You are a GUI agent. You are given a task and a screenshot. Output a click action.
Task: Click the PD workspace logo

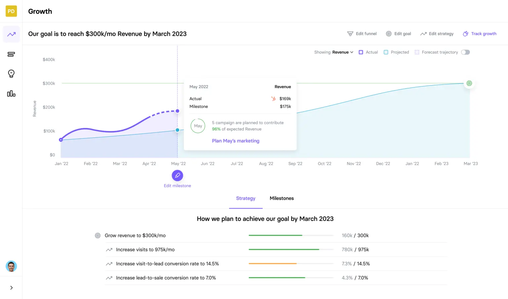pyautogui.click(x=11, y=11)
